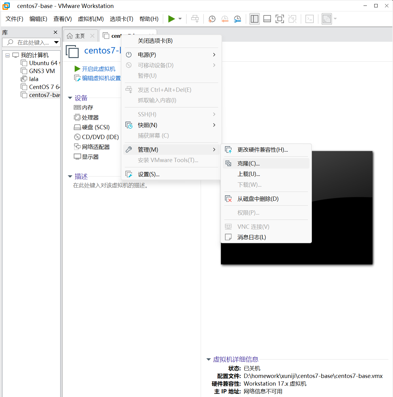Enter full screen mode icon

[280, 19]
